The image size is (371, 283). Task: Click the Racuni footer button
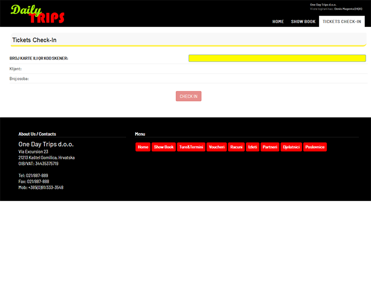[236, 147]
